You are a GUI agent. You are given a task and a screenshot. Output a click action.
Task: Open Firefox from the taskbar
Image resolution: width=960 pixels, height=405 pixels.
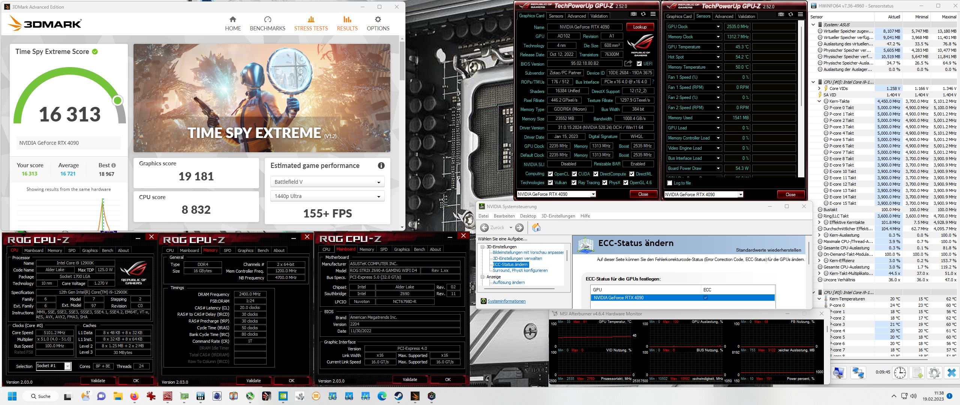click(135, 396)
